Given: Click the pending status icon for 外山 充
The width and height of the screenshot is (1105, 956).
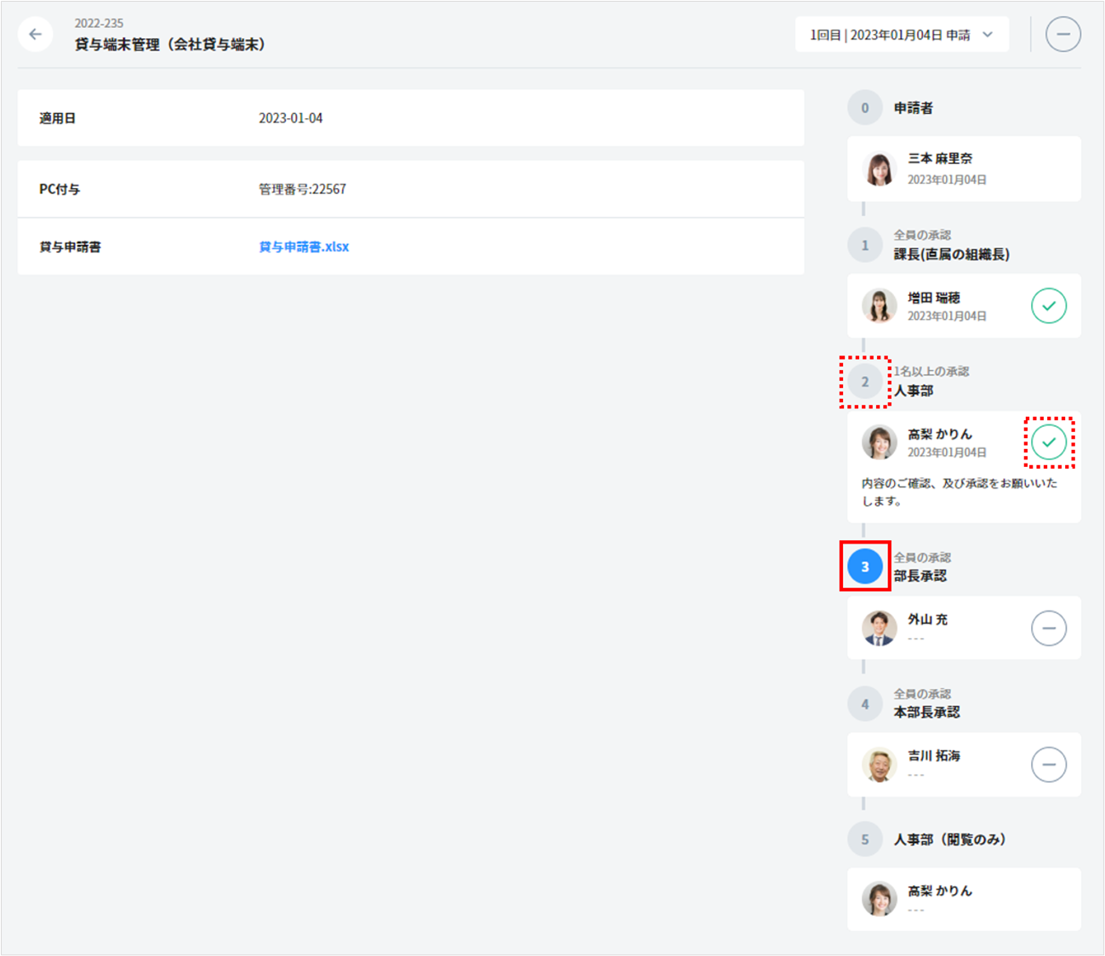Looking at the screenshot, I should click(1048, 629).
